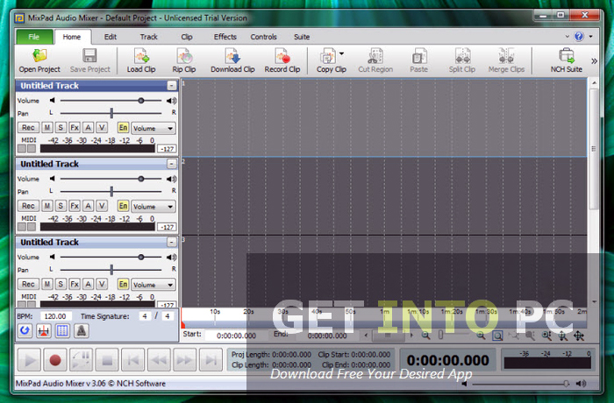The image size is (614, 403).
Task: Click the Record Clip icon
Action: pyautogui.click(x=282, y=56)
